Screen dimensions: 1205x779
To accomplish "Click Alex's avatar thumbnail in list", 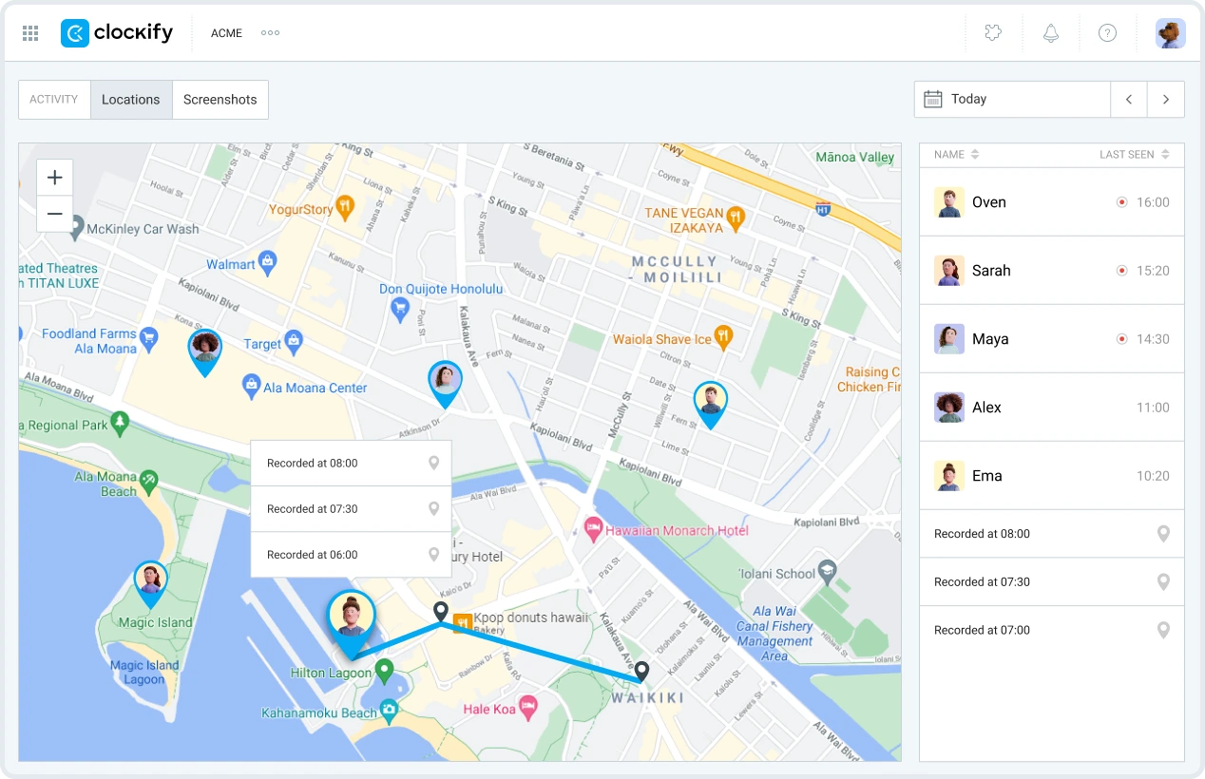I will click(949, 408).
